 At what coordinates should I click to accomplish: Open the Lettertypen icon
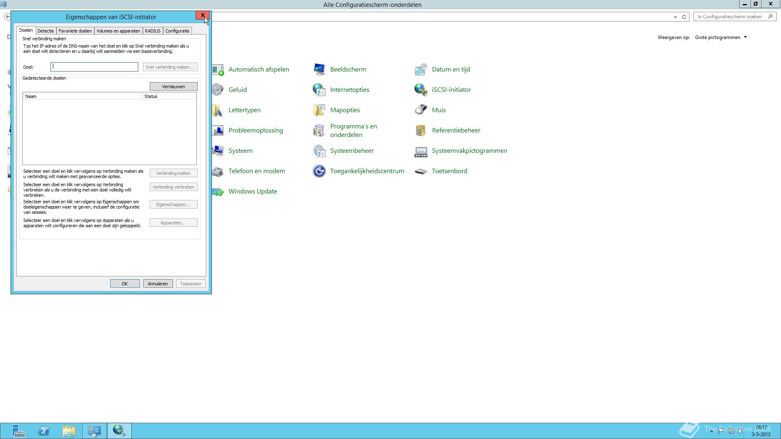[x=218, y=110]
